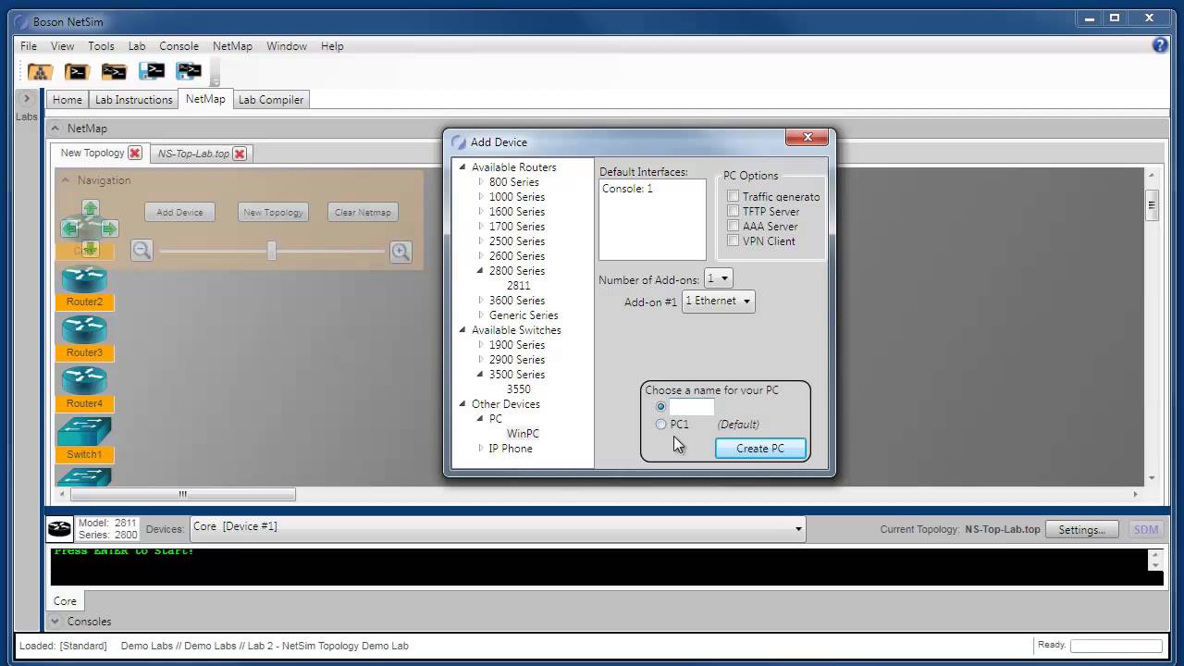Click the toolbar folder icon with two terminals
Viewport: 1184px width, 666px height.
pyautogui.click(x=114, y=71)
